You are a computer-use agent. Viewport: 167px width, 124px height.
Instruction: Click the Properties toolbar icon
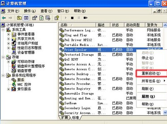(x=34, y=18)
